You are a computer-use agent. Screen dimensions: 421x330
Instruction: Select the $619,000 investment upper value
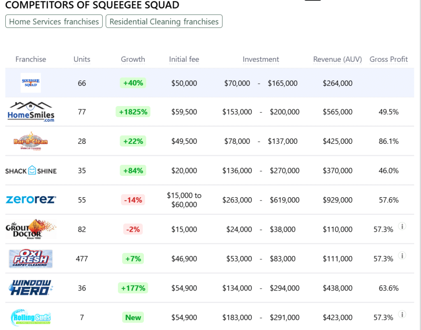click(x=285, y=200)
